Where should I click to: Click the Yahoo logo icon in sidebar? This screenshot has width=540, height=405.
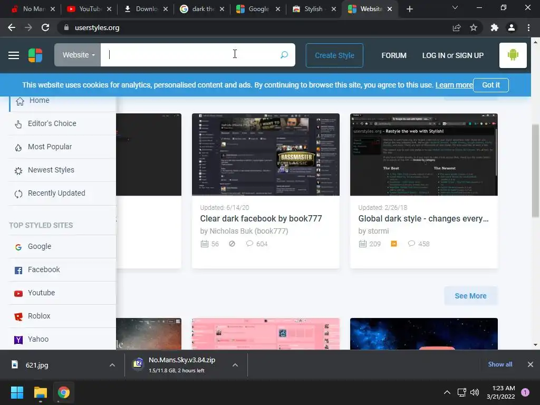tap(18, 340)
